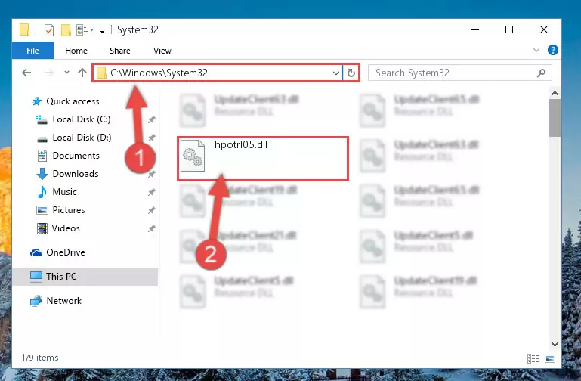
Task: Click the pin icon beside Local Disk (C:)
Action: [x=152, y=119]
